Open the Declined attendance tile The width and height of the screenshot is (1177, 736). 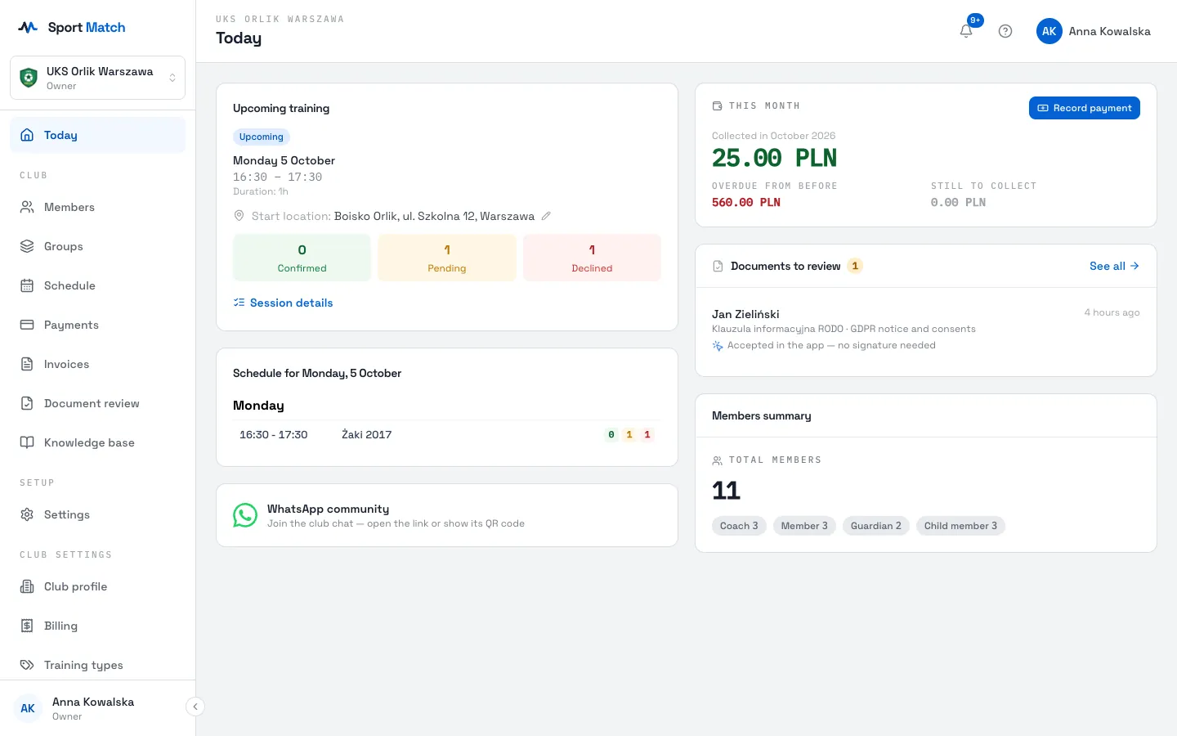(x=592, y=258)
